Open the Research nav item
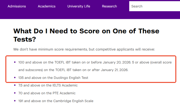The height and width of the screenshot is (109, 180). pyautogui.click(x=109, y=6)
